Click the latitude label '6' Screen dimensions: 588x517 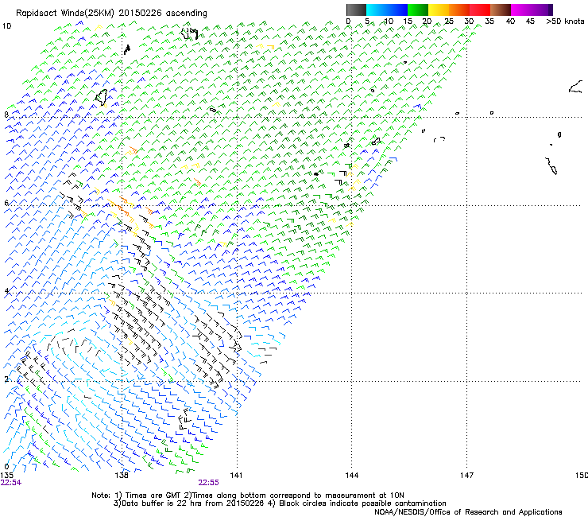pyautogui.click(x=6, y=203)
